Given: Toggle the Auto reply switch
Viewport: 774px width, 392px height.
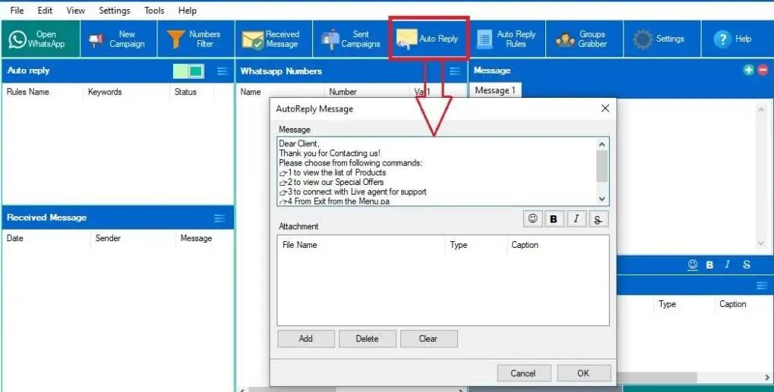Looking at the screenshot, I should click(x=188, y=71).
